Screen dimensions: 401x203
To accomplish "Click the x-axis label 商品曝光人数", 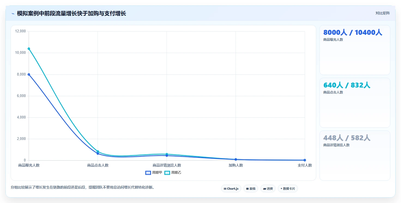I will (x=29, y=165).
